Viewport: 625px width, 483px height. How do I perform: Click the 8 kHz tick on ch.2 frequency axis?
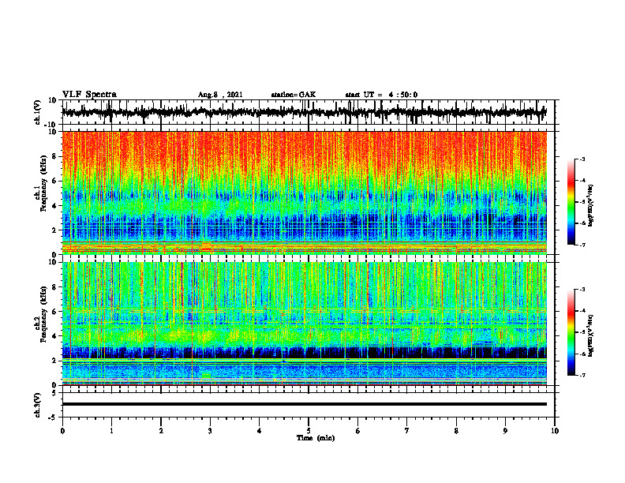(x=54, y=287)
